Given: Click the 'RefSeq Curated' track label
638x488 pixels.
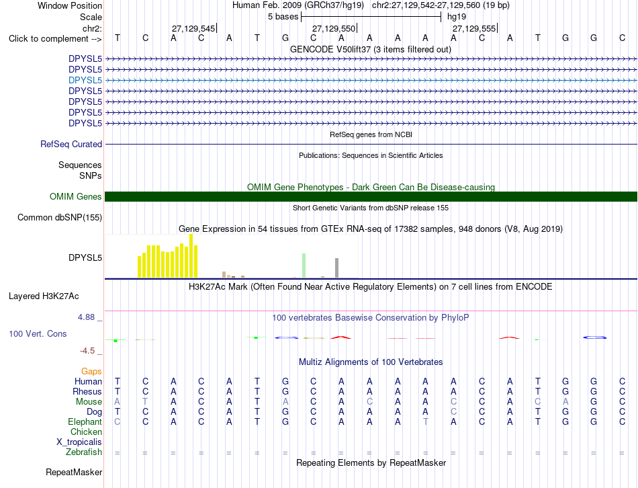Looking at the screenshot, I should click(x=71, y=145).
